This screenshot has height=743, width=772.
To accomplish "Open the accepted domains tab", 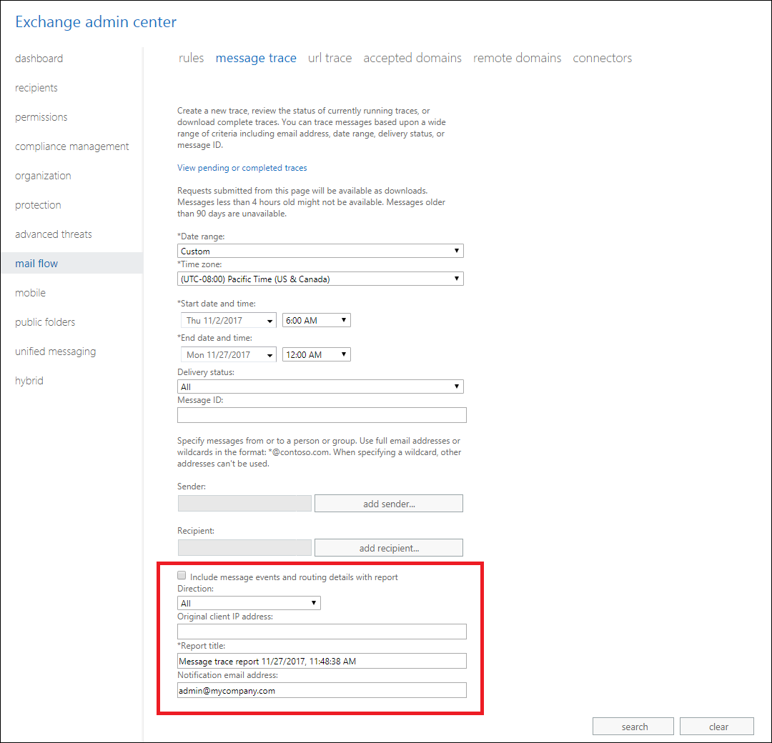I will point(412,58).
